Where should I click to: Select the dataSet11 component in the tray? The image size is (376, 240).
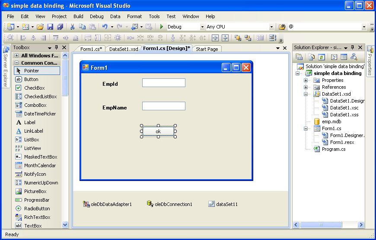click(223, 204)
